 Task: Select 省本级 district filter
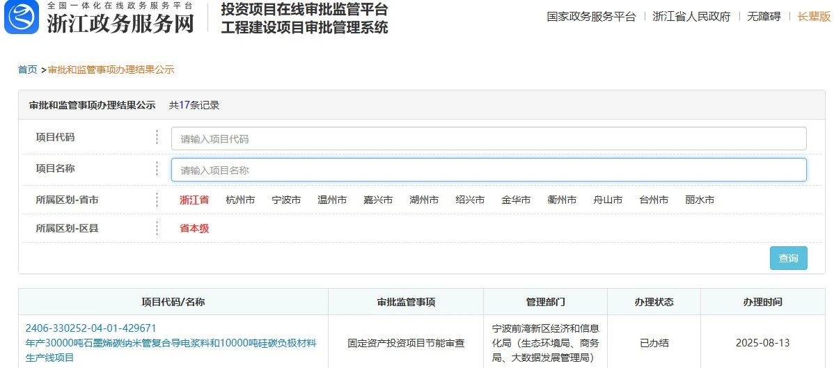point(194,229)
